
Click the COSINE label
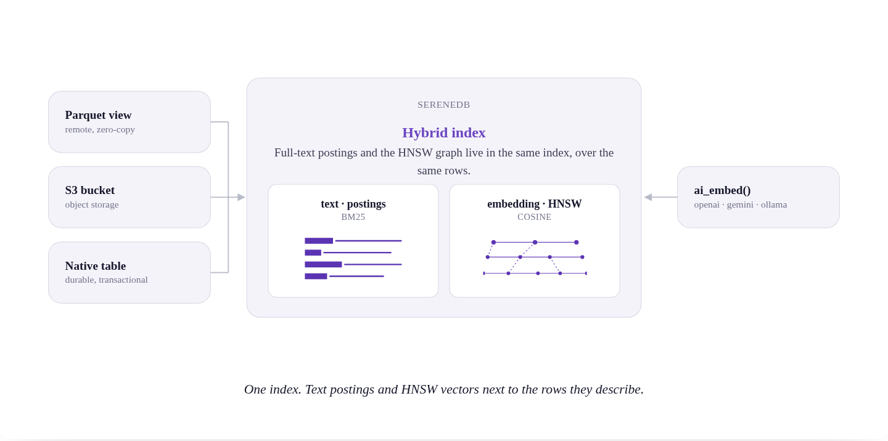535,217
